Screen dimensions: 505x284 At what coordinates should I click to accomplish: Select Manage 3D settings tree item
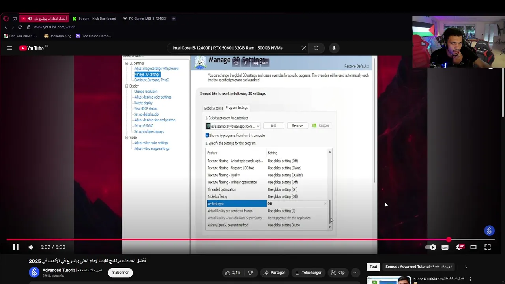pyautogui.click(x=147, y=74)
